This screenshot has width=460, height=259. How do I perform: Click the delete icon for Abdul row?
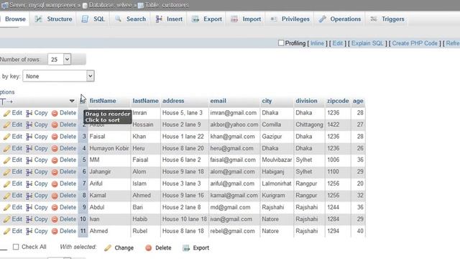[55, 208]
